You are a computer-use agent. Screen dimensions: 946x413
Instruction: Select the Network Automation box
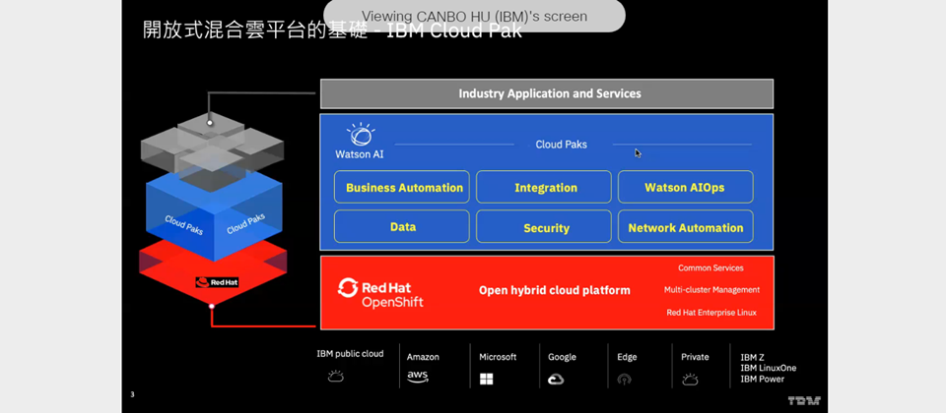click(x=686, y=226)
